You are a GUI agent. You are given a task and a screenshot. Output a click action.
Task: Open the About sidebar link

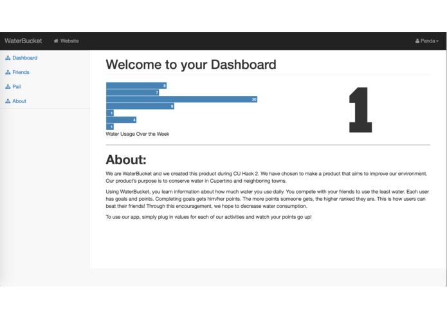pyautogui.click(x=19, y=101)
